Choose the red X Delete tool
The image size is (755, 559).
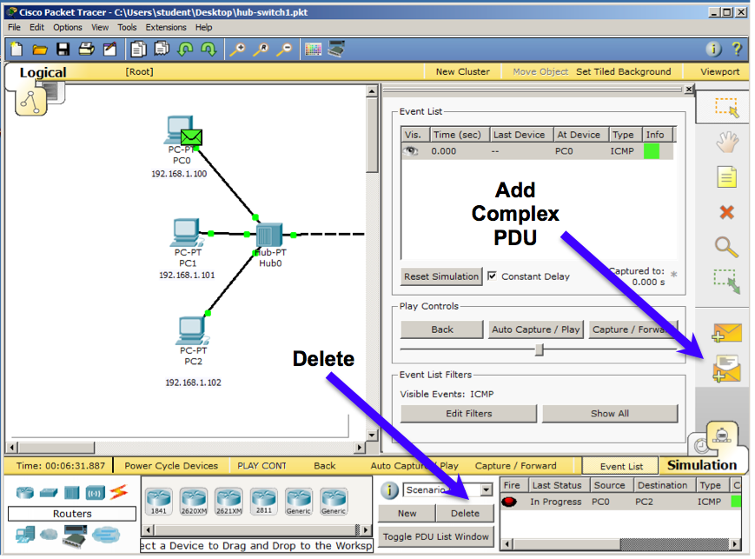[726, 212]
